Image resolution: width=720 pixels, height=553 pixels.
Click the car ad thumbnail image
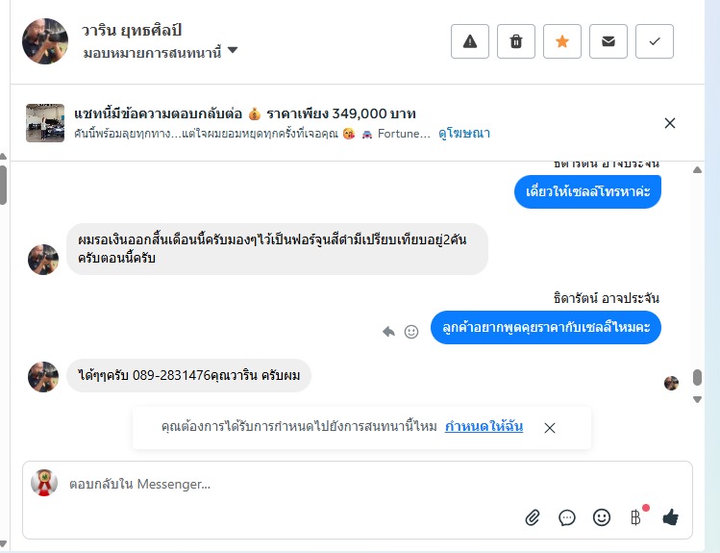pos(45,123)
